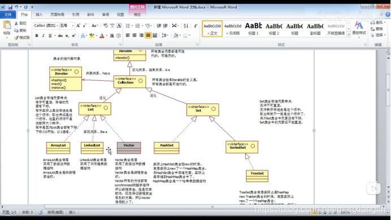Switch to the 视图 (View) tab
This screenshot has height=220, width=391.
pyautogui.click(x=120, y=15)
